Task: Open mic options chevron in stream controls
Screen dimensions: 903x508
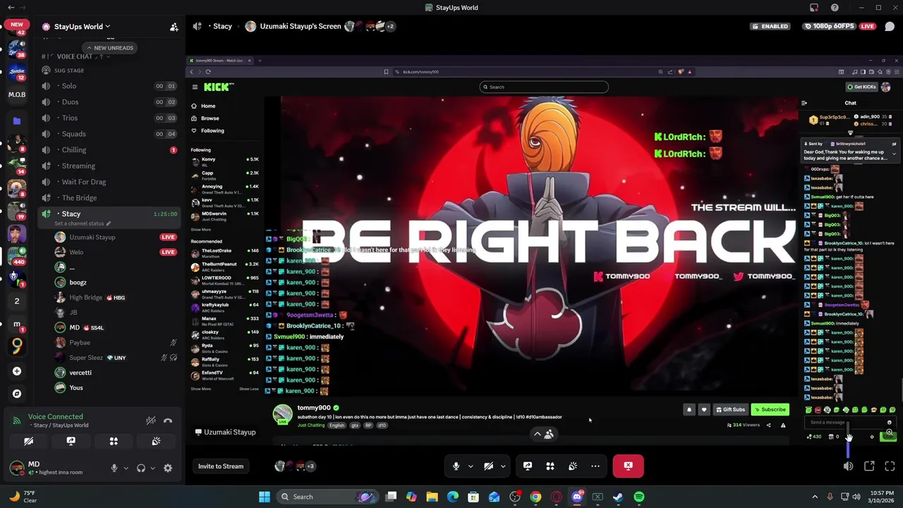Action: pos(470,466)
